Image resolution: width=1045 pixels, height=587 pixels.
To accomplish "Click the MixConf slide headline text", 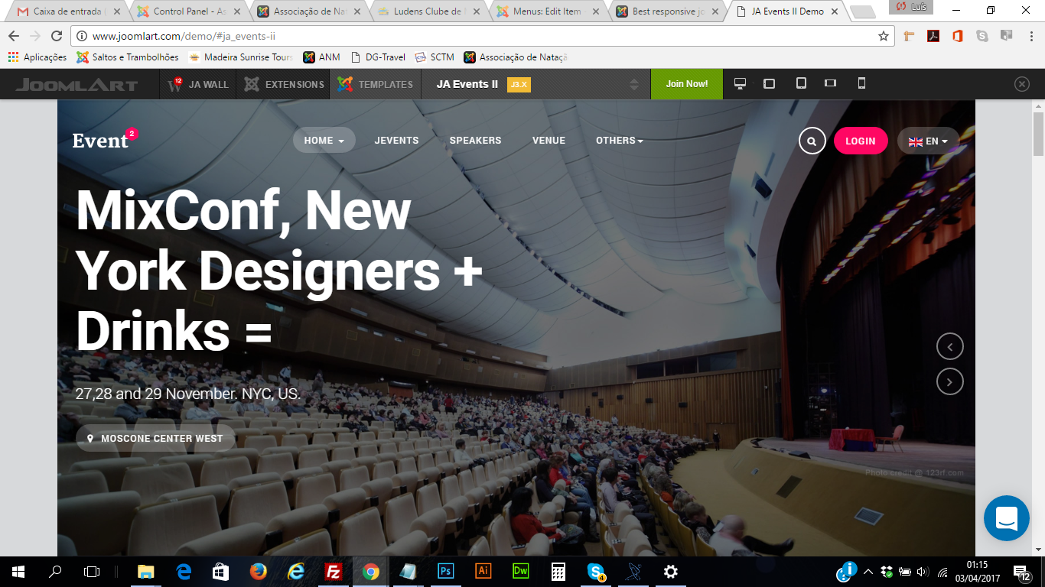I will coord(280,271).
